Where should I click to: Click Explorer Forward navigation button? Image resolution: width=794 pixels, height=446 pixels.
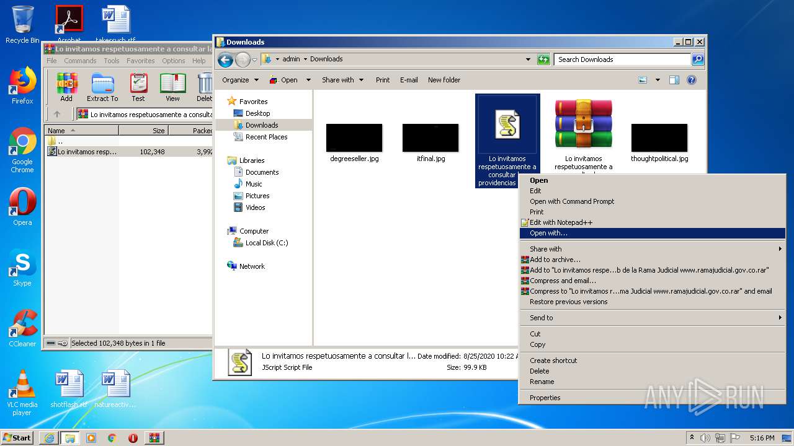[242, 59]
